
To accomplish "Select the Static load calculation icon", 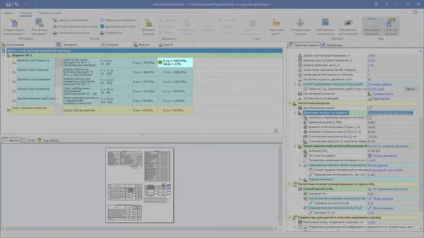I will click(55, 32).
